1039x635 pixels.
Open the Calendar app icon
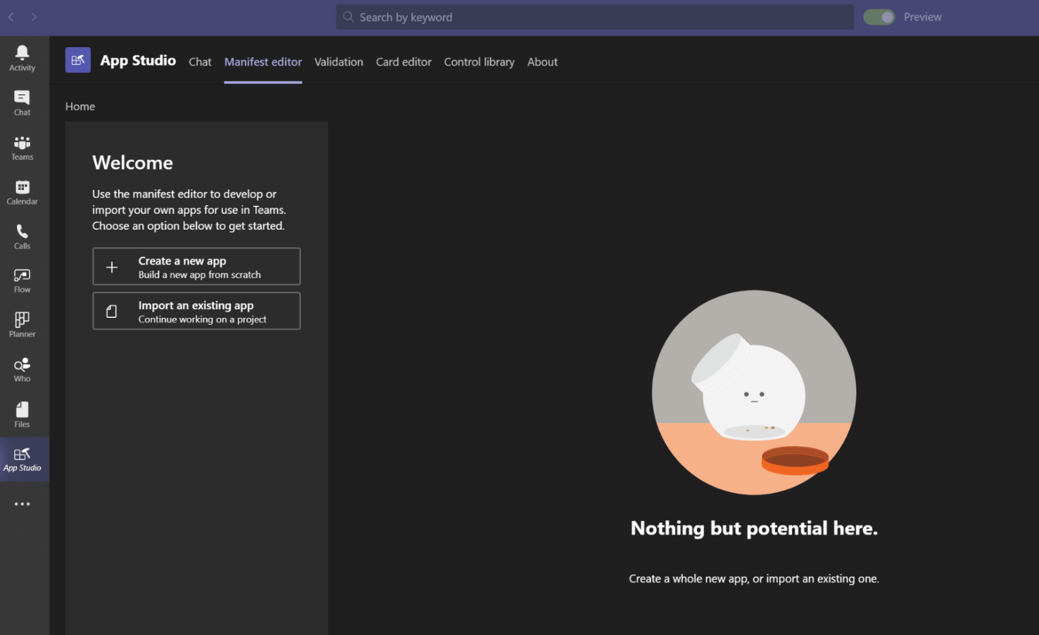(x=22, y=191)
